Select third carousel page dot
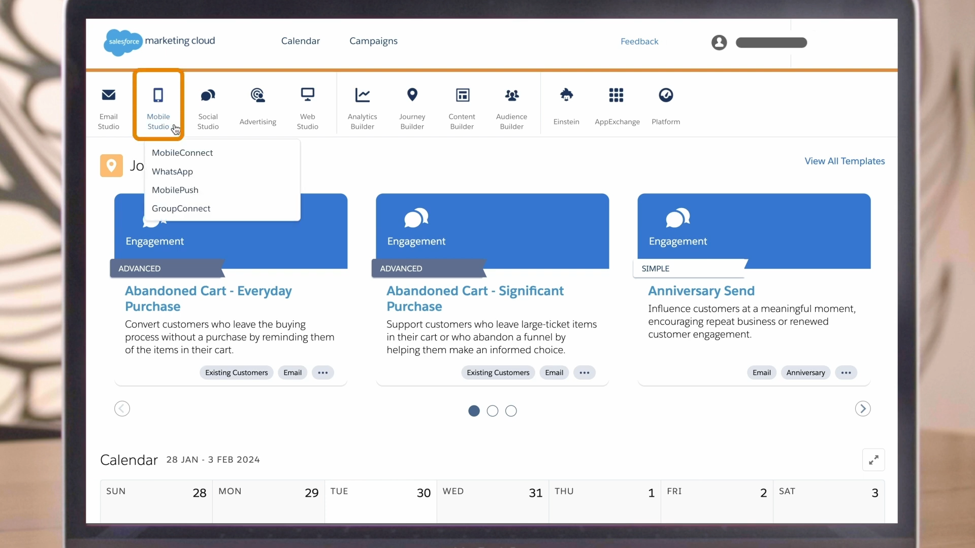975x548 pixels. (x=511, y=411)
